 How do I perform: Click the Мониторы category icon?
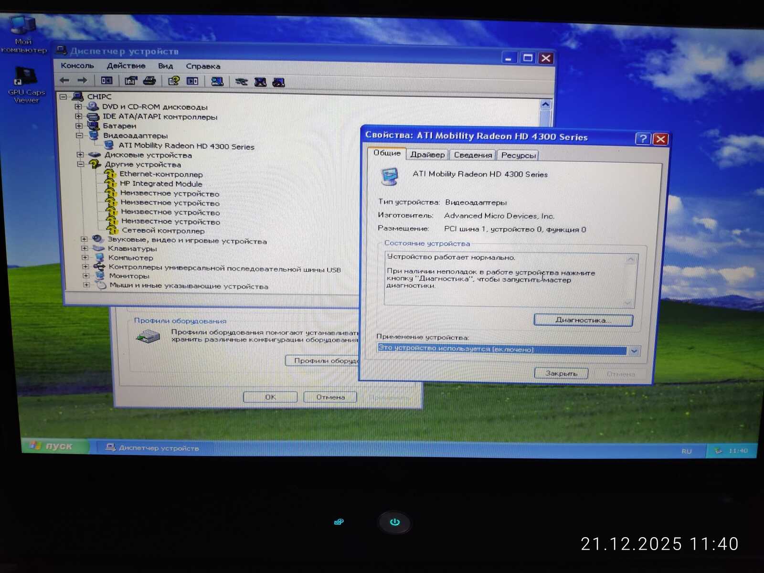click(100, 276)
